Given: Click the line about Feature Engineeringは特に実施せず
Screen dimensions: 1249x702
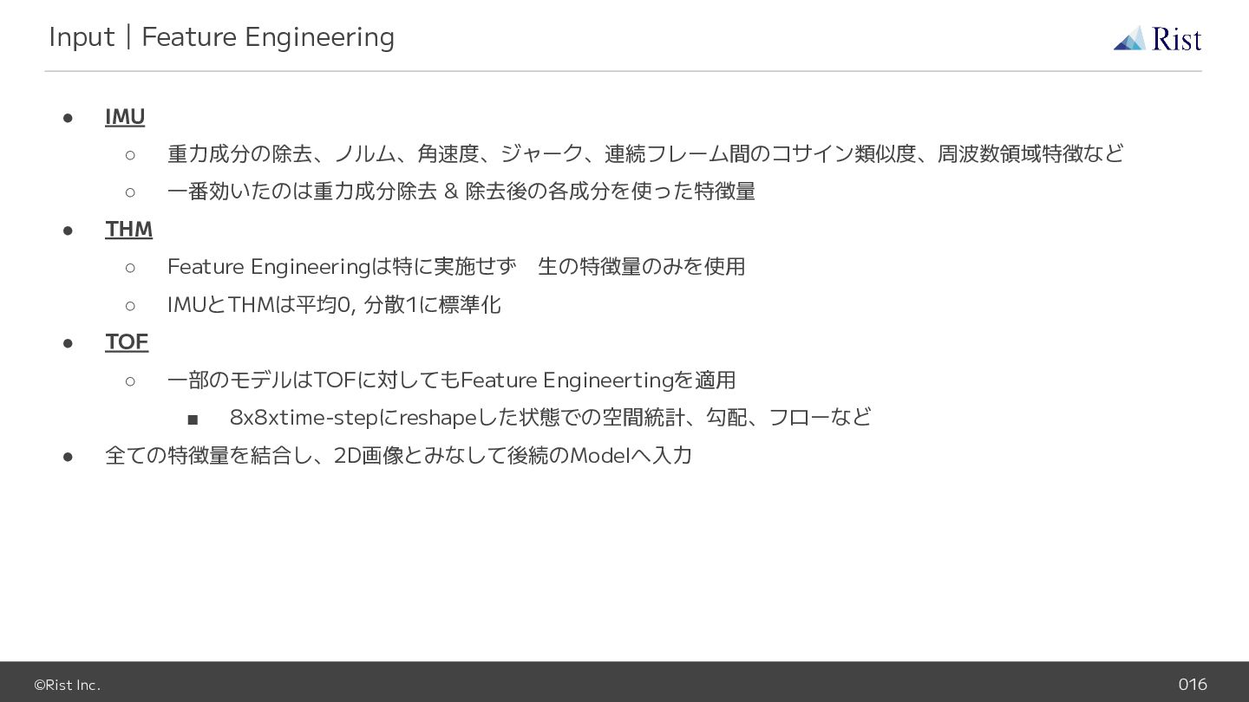Looking at the screenshot, I should (456, 266).
